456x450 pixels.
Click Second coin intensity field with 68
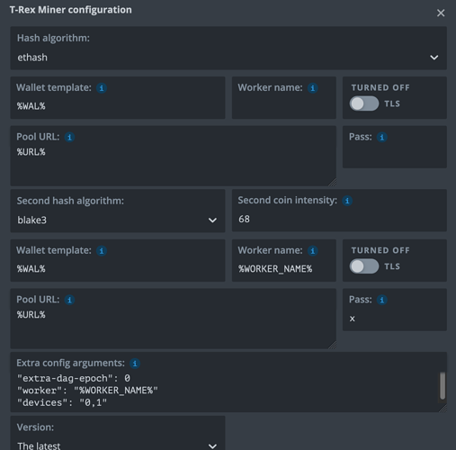click(339, 211)
